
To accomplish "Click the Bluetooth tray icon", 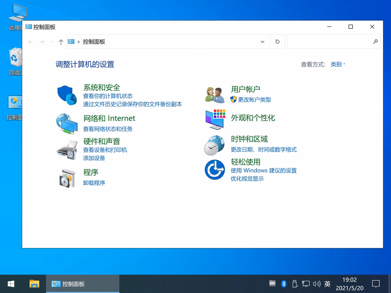I will pos(284,284).
